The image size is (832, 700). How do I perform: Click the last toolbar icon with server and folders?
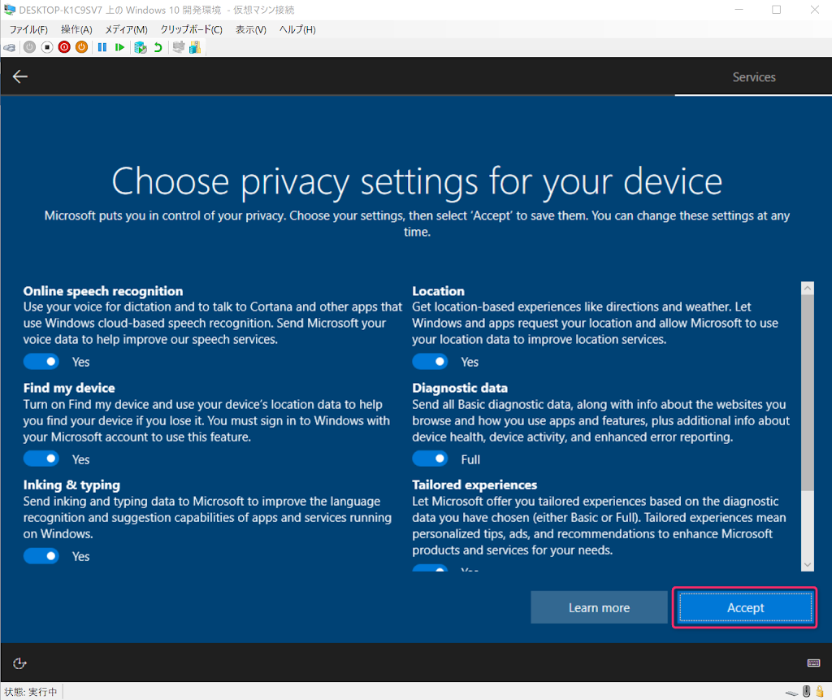[x=195, y=47]
